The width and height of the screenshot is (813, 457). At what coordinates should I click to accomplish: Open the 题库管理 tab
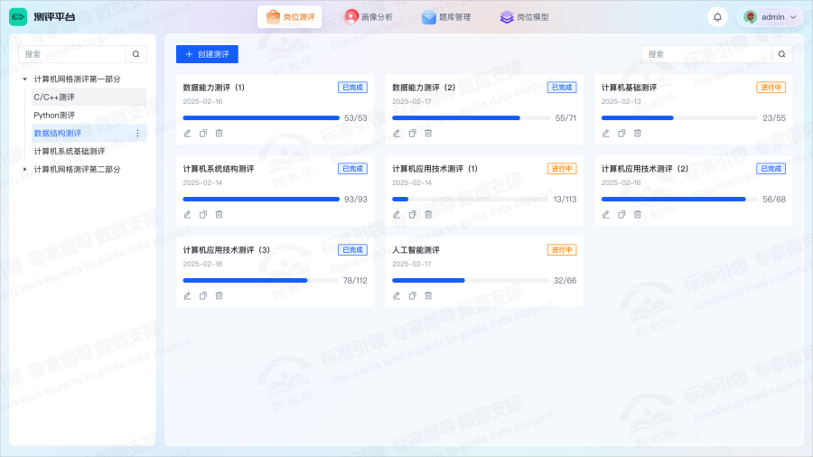click(446, 17)
